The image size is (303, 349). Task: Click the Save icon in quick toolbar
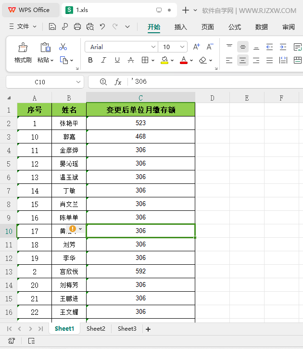coord(52,26)
